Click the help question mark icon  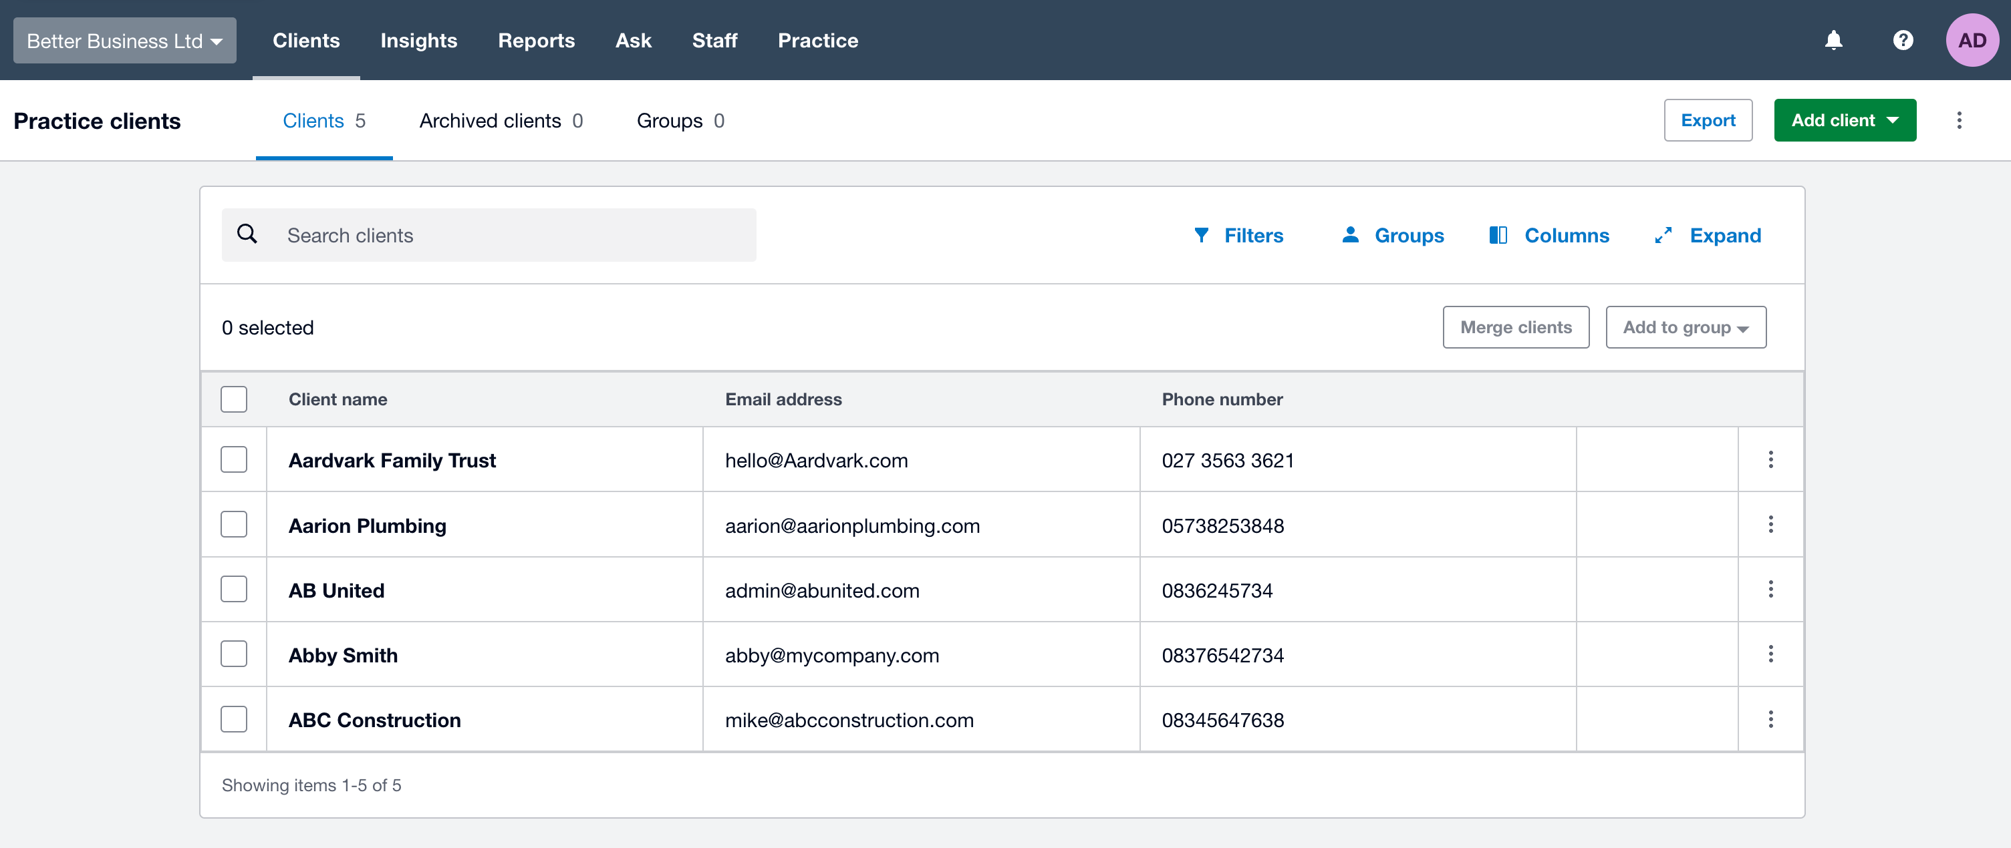pos(1903,40)
